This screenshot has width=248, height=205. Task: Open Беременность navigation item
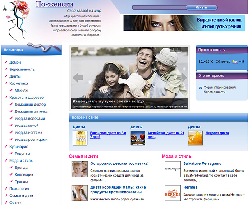[x=22, y=70]
